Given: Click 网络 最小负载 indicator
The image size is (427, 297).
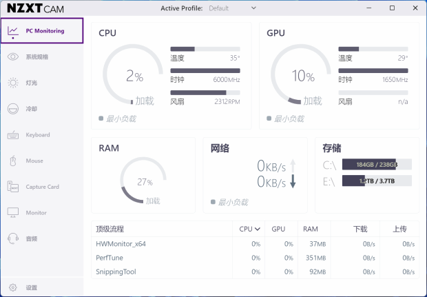Looking at the screenshot, I should 229,202.
